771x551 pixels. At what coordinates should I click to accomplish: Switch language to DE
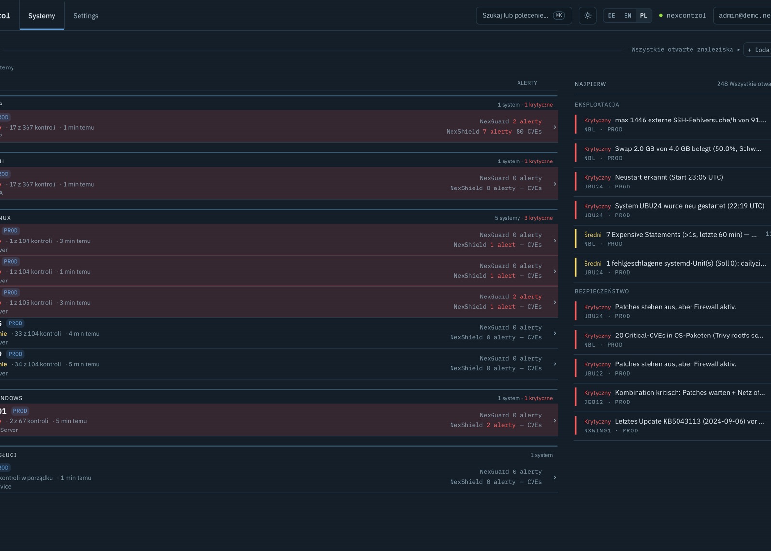611,15
